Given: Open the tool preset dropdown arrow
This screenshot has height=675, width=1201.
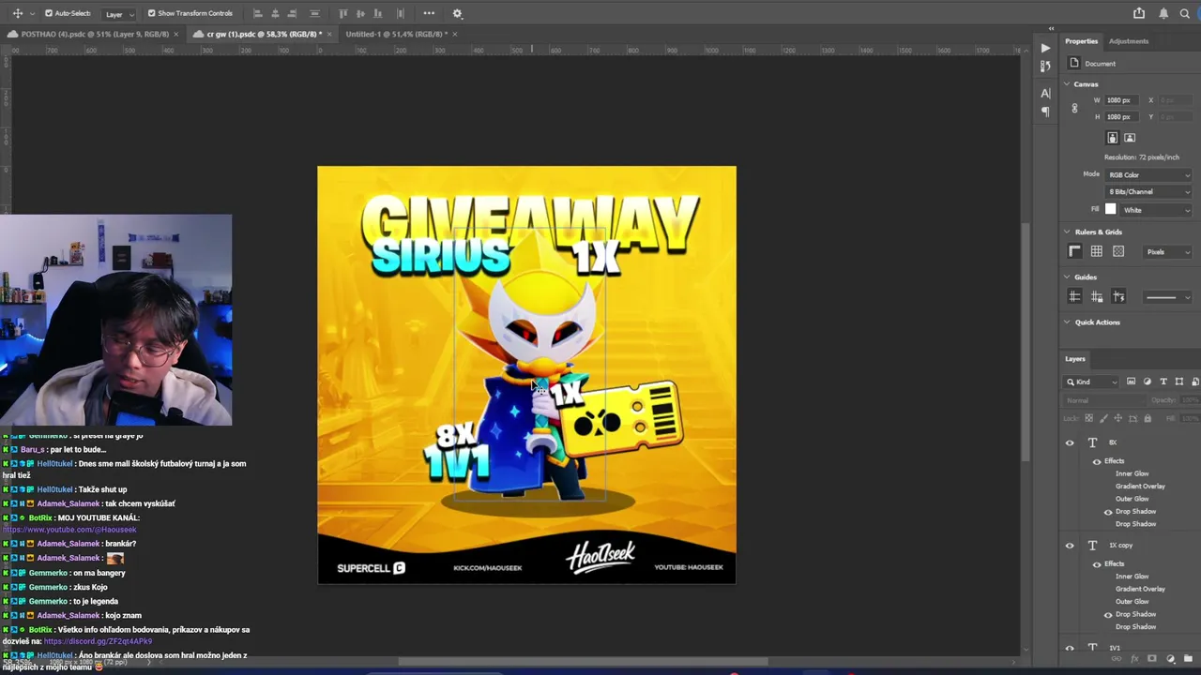Looking at the screenshot, I should (31, 13).
